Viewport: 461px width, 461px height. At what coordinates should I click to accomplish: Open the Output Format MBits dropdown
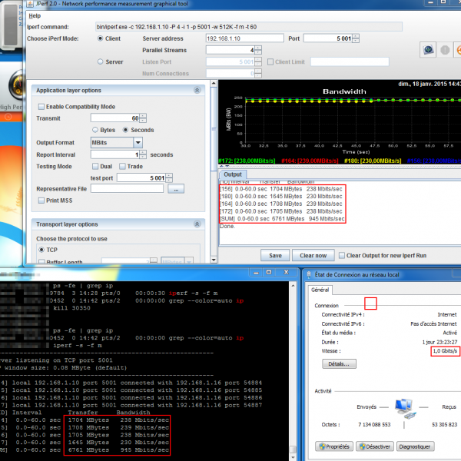138,142
